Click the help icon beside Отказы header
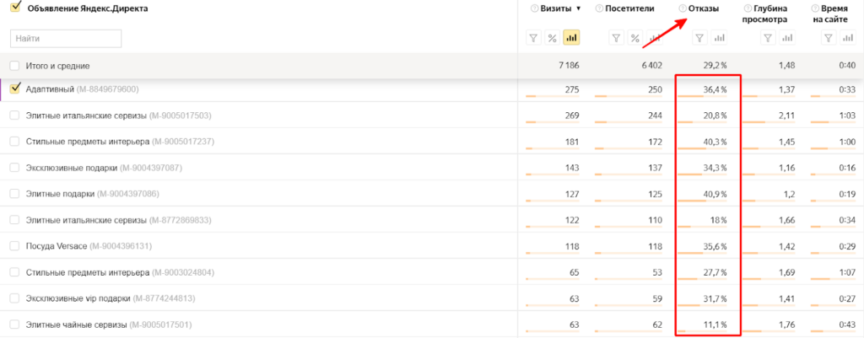The image size is (864, 338). (x=683, y=8)
